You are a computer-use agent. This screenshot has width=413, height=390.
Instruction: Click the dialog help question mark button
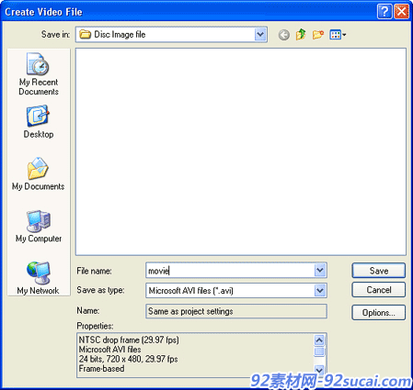pos(384,12)
